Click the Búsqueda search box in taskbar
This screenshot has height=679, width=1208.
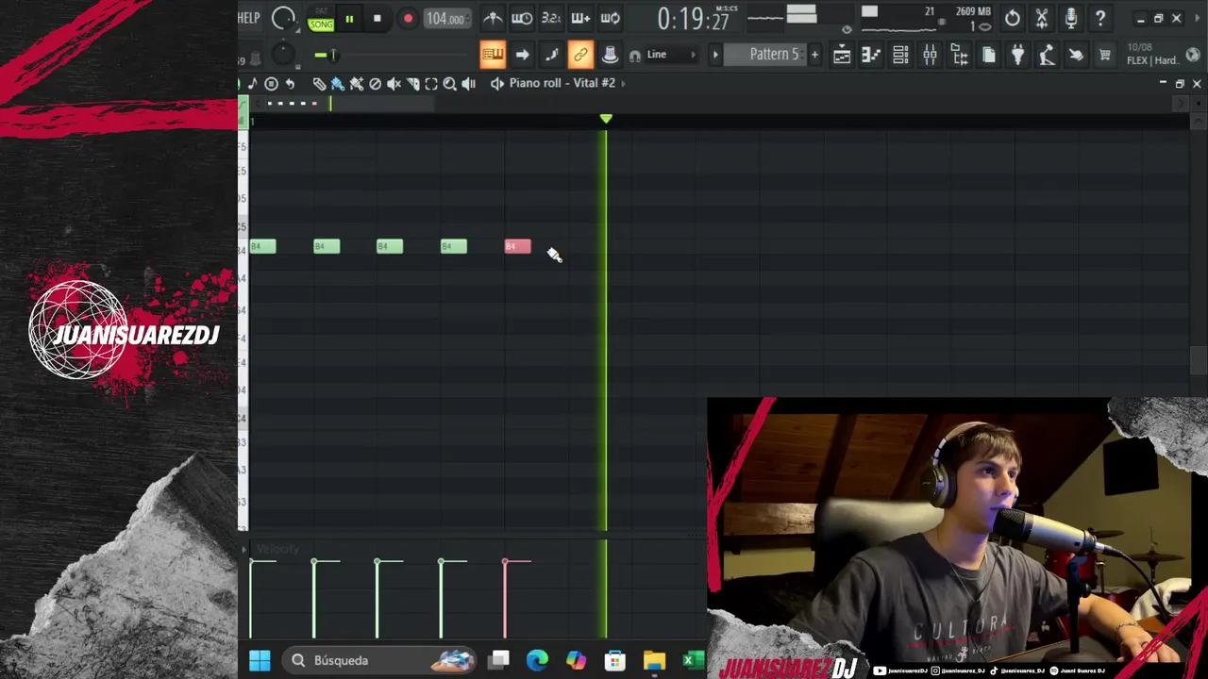(x=379, y=660)
